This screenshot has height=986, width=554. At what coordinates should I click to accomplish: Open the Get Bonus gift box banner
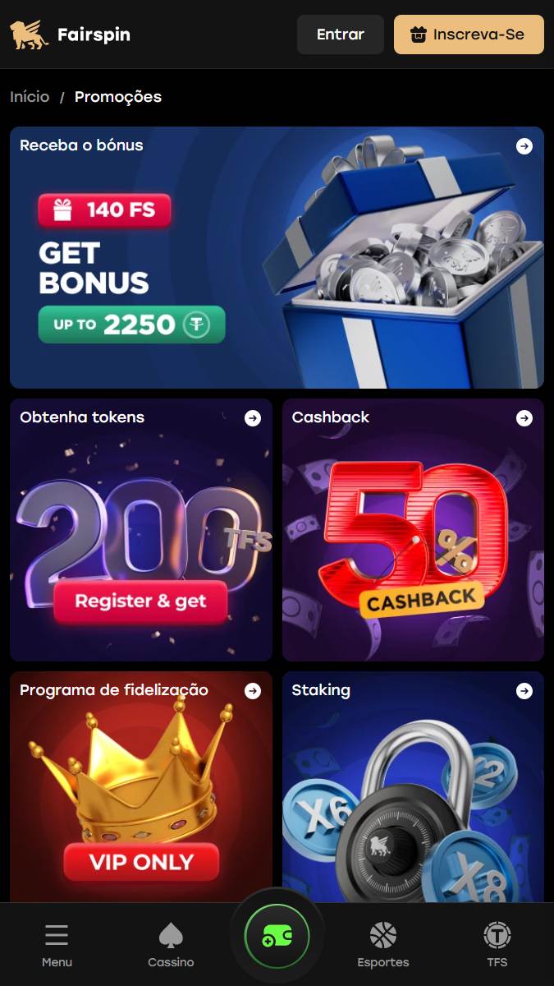(277, 257)
